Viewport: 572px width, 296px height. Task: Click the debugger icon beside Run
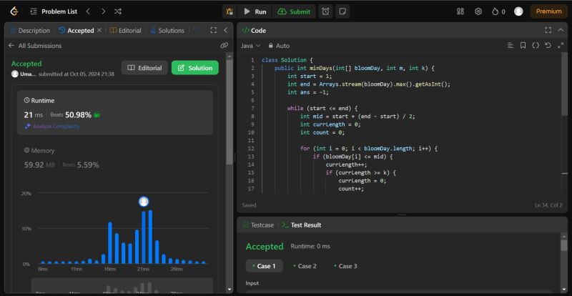point(230,11)
